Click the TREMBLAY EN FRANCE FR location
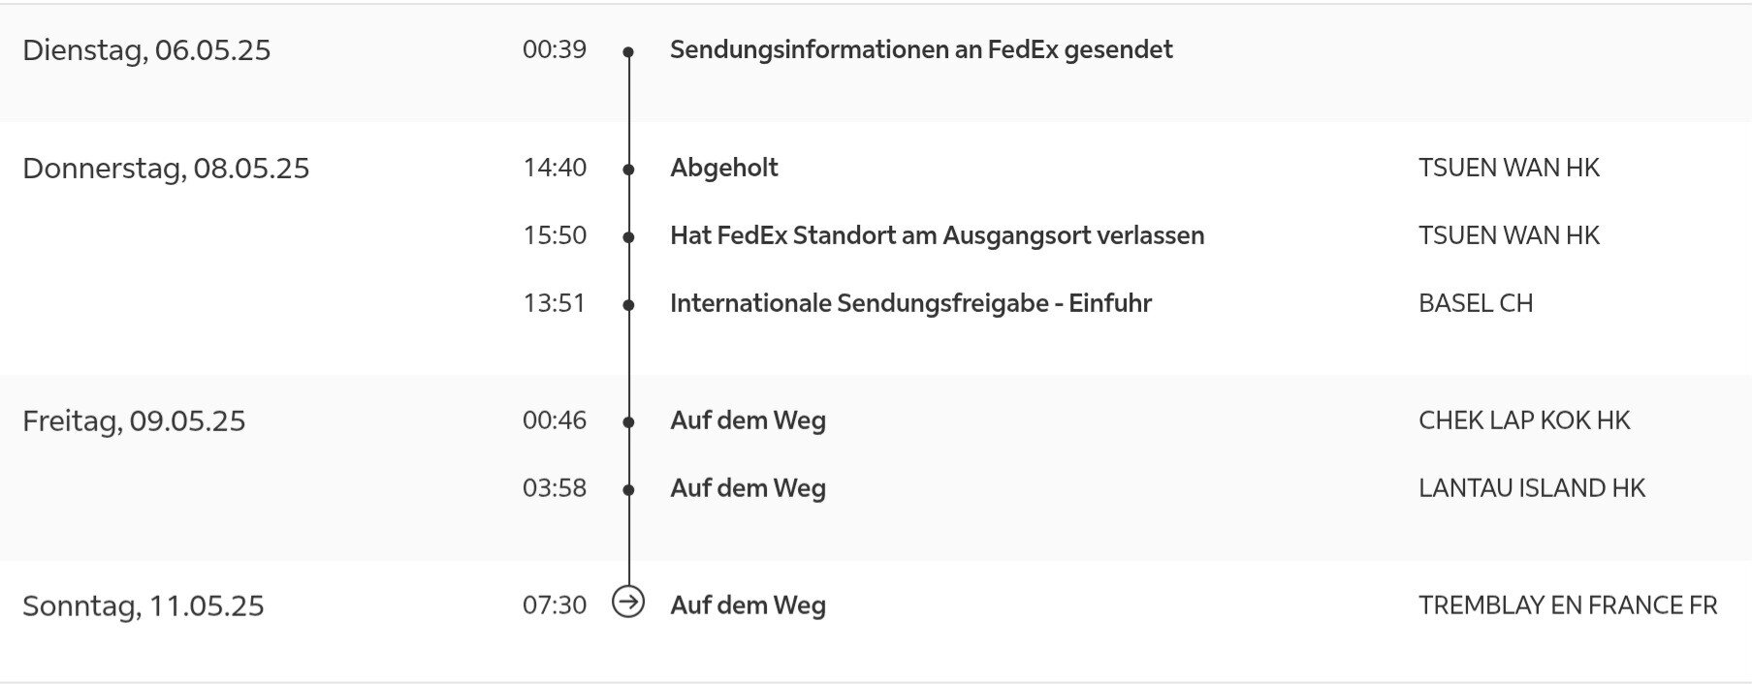The height and width of the screenshot is (684, 1752). coord(1567,606)
